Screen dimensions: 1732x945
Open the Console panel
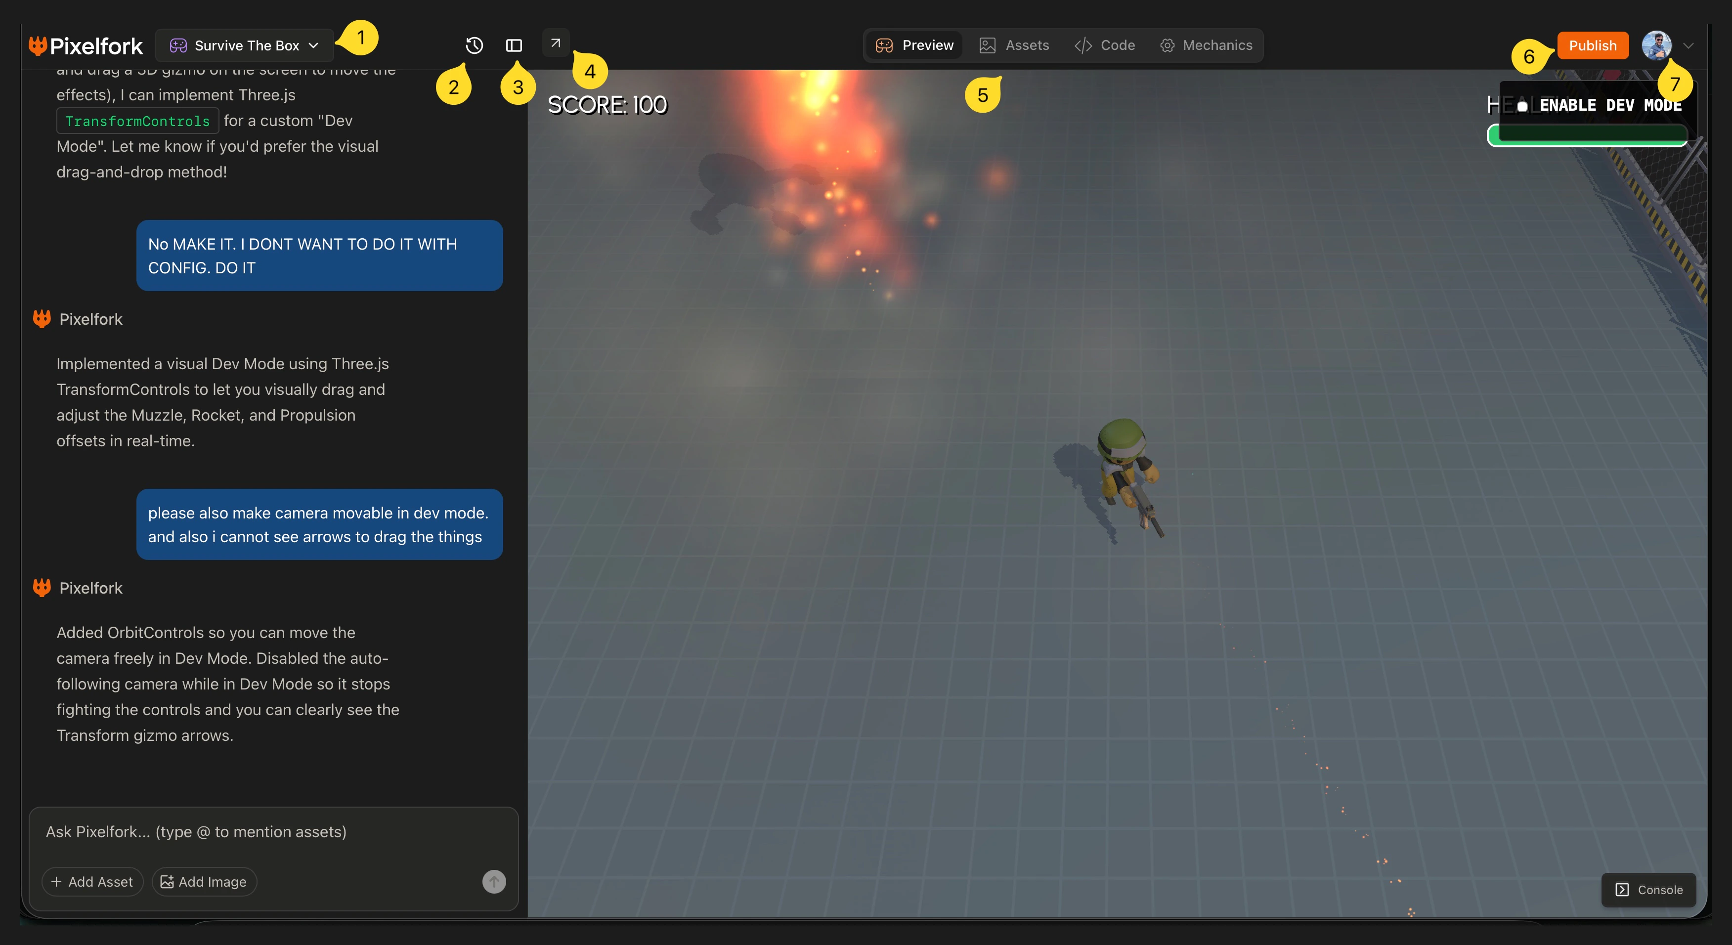point(1648,889)
